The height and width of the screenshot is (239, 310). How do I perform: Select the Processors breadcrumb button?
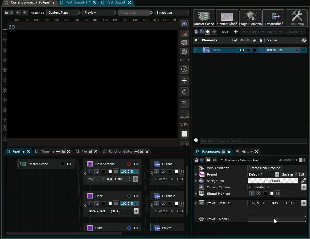[x=135, y=13]
